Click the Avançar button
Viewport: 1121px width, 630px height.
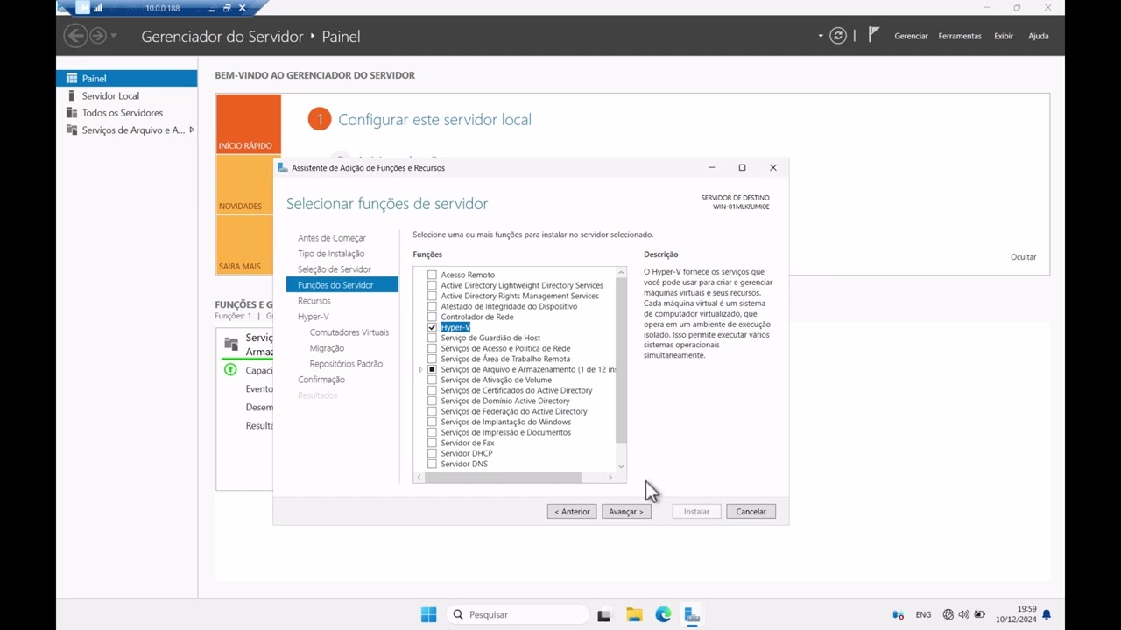626,511
